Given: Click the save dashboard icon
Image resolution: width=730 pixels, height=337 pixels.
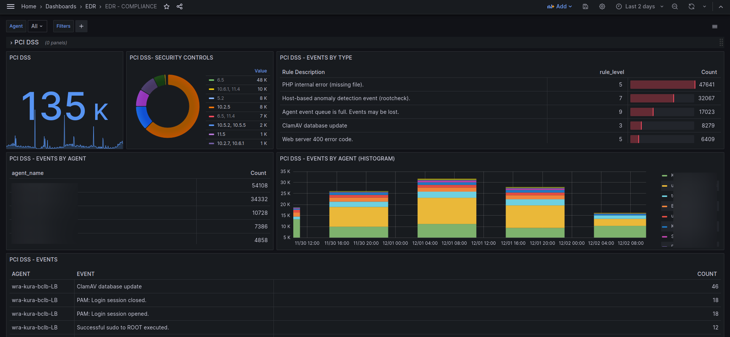Looking at the screenshot, I should [585, 6].
